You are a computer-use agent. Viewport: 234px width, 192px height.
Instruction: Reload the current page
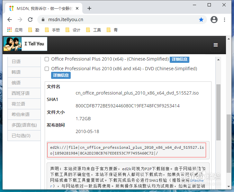pos(30,20)
